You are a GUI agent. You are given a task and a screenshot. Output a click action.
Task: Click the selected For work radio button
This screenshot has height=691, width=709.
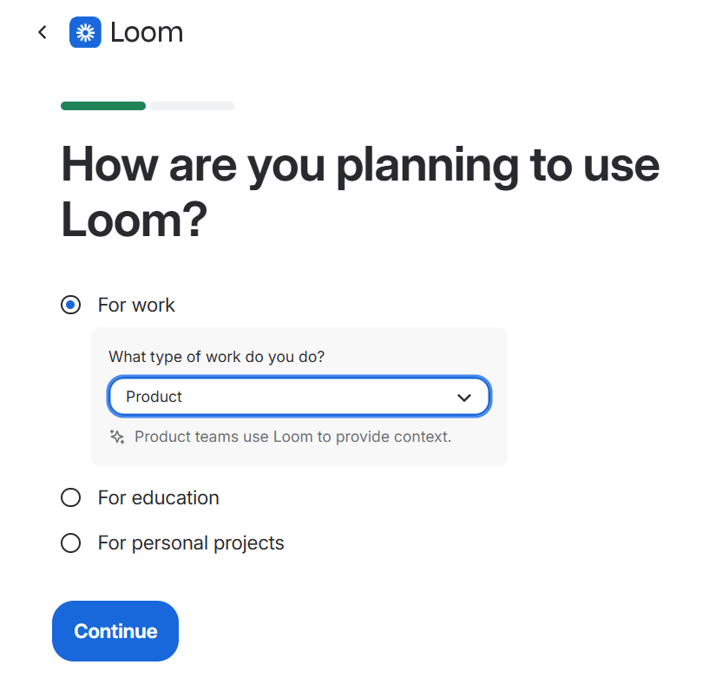(70, 305)
